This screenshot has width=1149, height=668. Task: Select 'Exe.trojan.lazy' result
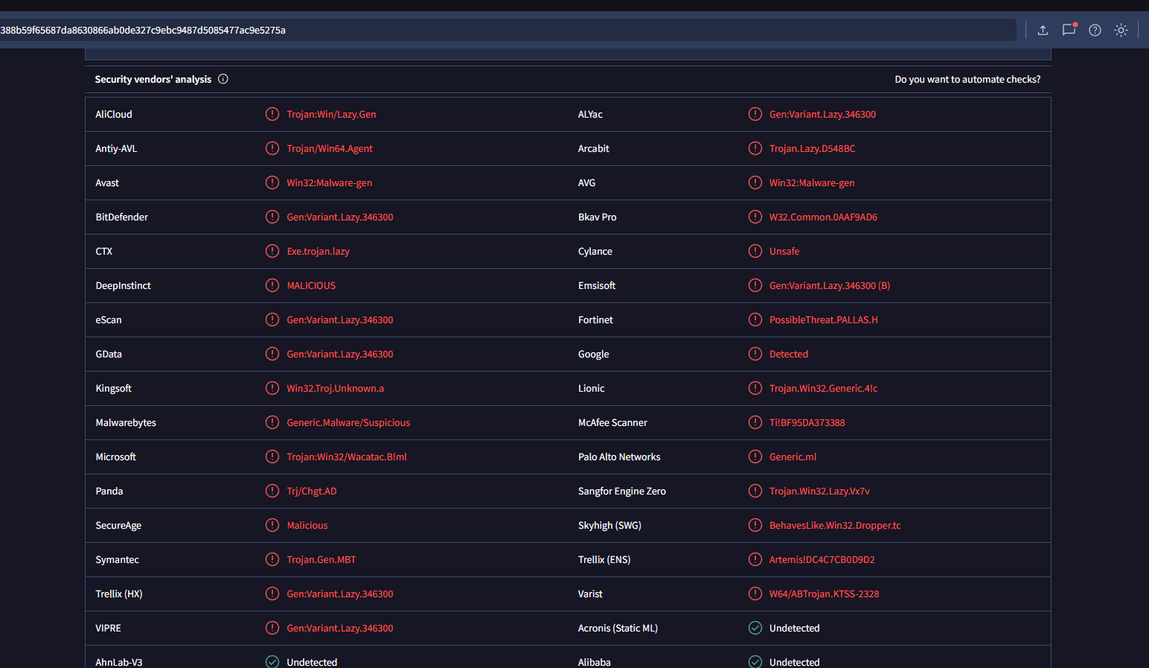coord(318,252)
